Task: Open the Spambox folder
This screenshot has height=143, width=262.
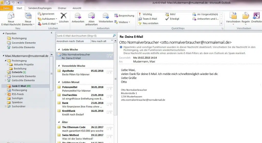Action: [15, 102]
